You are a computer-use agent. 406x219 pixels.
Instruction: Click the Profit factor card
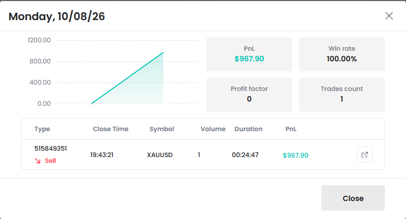(x=249, y=95)
